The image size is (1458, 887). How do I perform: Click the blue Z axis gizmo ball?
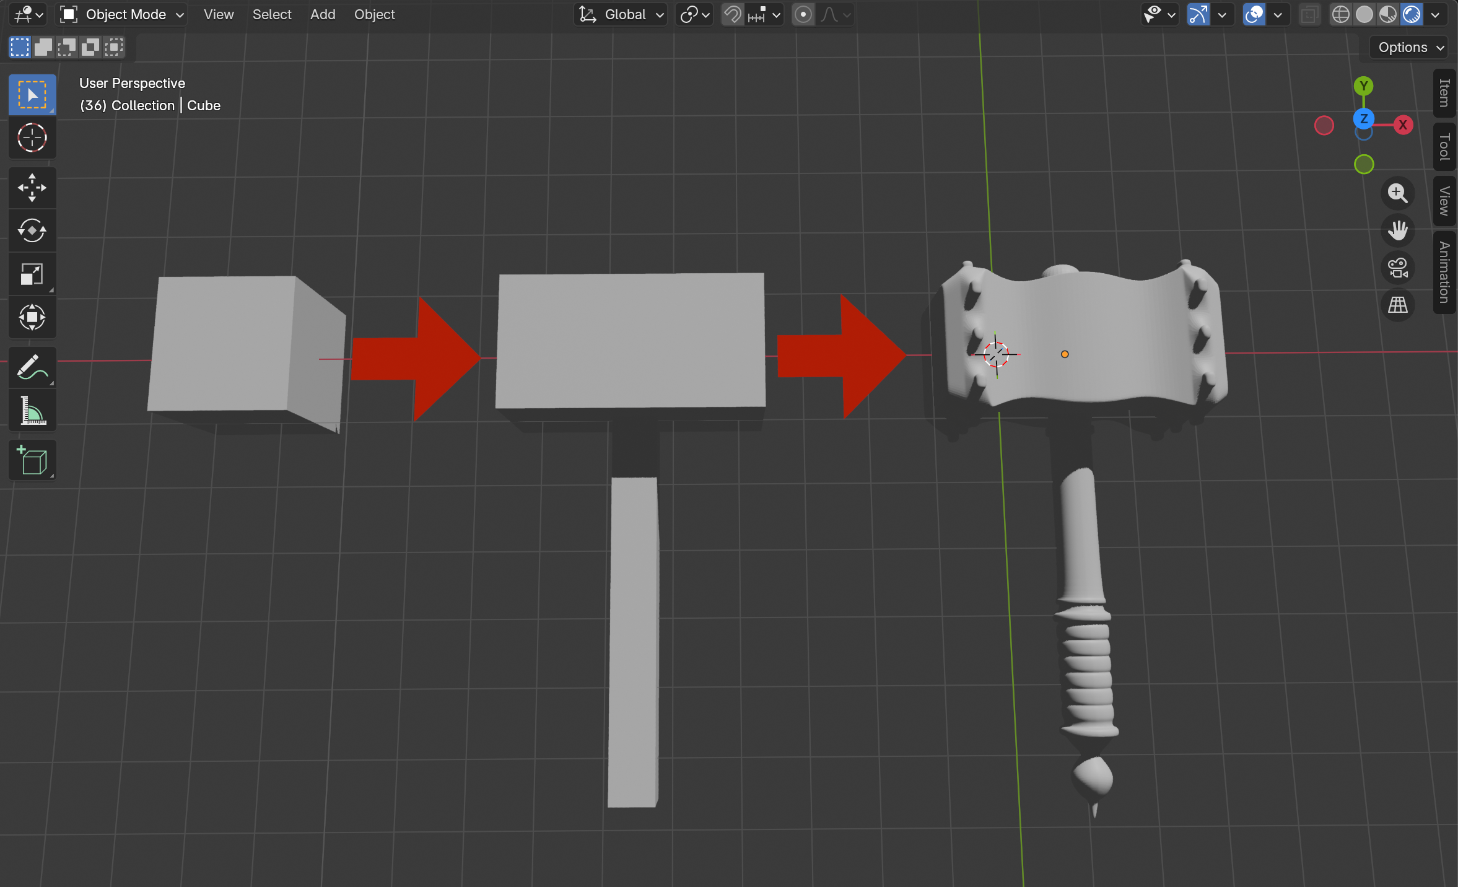pyautogui.click(x=1364, y=118)
